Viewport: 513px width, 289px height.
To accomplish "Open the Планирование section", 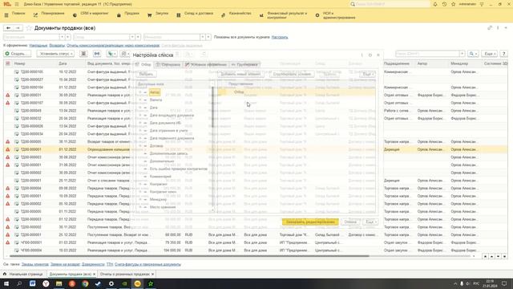I will point(49,14).
